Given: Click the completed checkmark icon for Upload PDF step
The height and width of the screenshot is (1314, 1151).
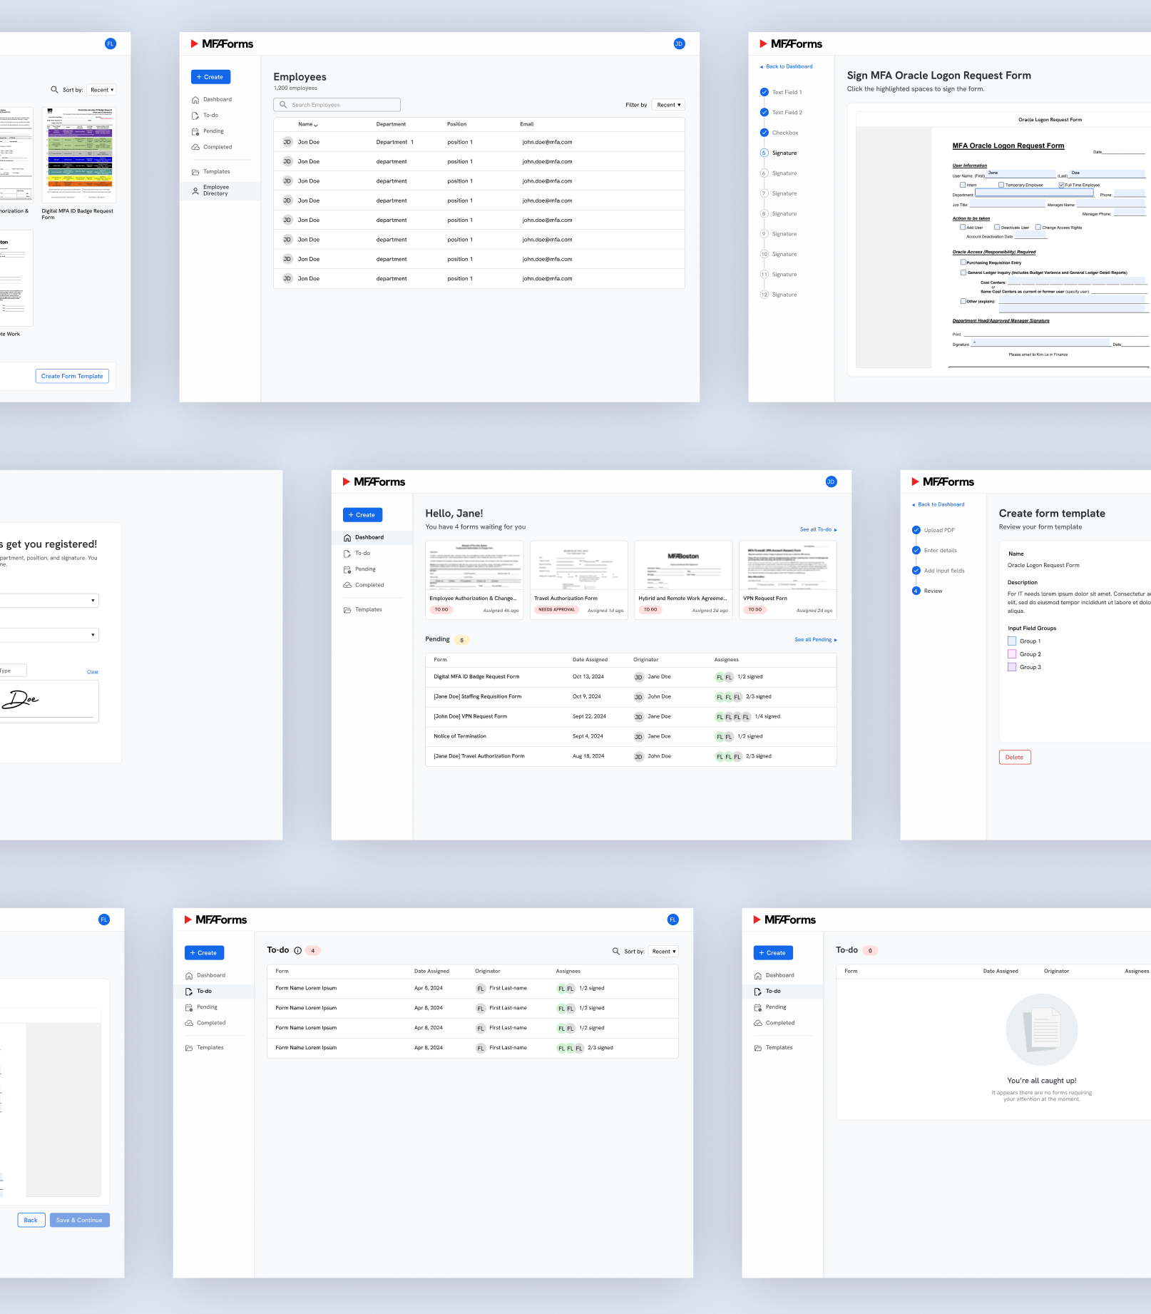Looking at the screenshot, I should tap(916, 530).
